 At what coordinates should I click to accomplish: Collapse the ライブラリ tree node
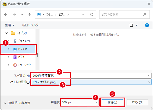6,33
